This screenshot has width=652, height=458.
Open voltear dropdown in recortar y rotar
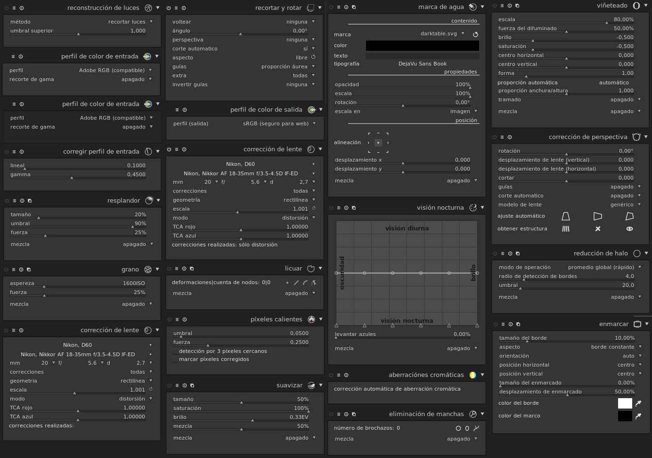click(244, 22)
